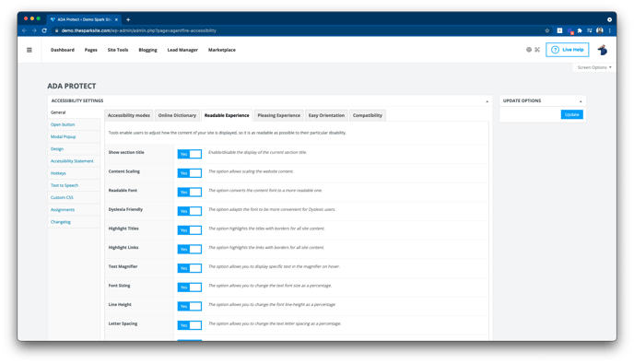634x364 pixels.
Task: Toggle Highlight Titles switch
Action: pyautogui.click(x=189, y=230)
